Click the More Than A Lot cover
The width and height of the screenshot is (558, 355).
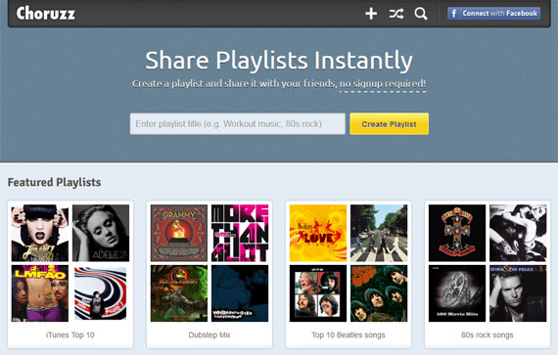click(240, 233)
